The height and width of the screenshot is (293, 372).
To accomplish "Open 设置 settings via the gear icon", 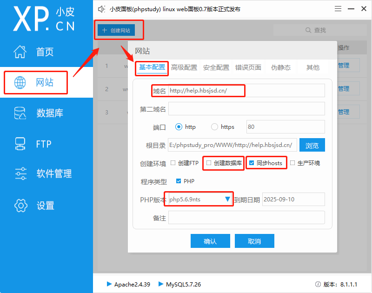I will click(x=21, y=206).
